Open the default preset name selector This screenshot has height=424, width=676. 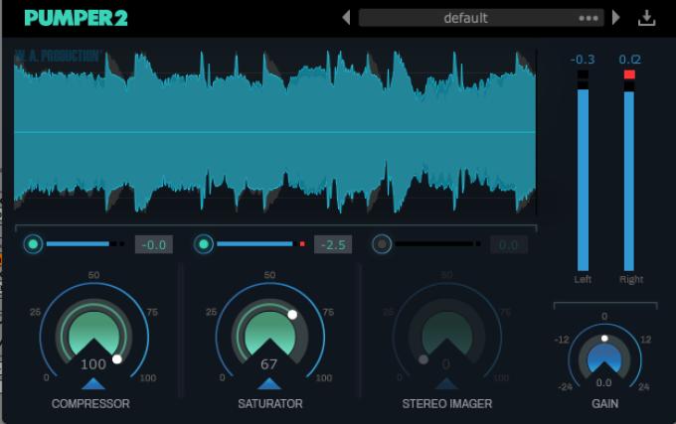[x=465, y=18]
